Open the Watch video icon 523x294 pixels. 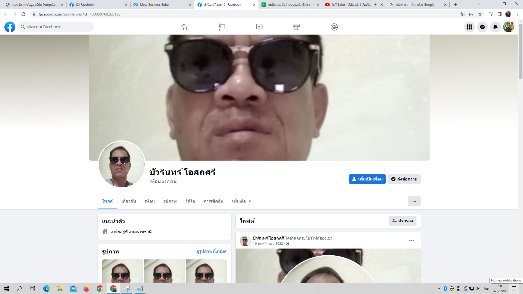tap(259, 27)
